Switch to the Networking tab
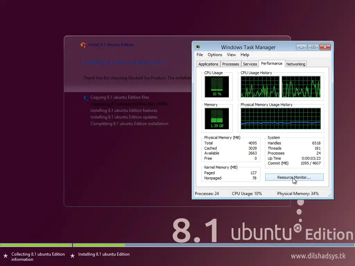 pyautogui.click(x=296, y=64)
